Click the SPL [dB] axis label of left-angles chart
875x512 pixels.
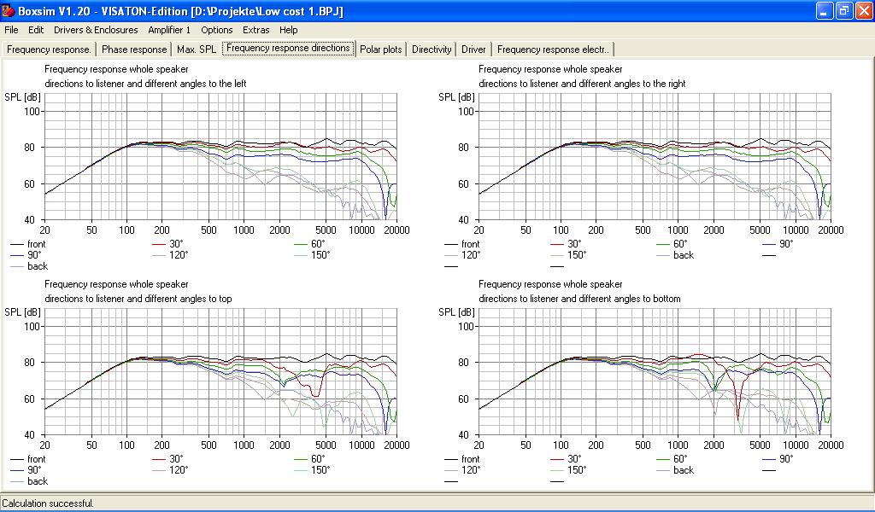[x=22, y=97]
